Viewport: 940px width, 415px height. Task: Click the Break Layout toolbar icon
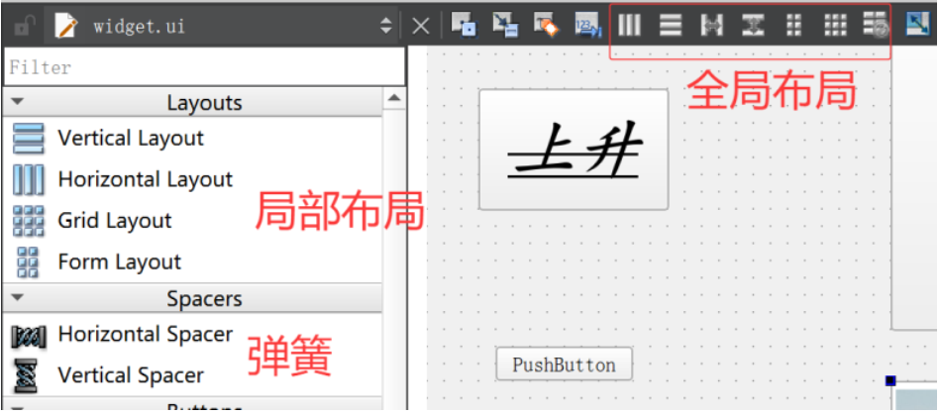coord(873,26)
